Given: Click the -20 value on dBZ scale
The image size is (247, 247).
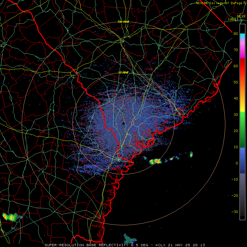Looking at the screenshot, I should point(235,196).
